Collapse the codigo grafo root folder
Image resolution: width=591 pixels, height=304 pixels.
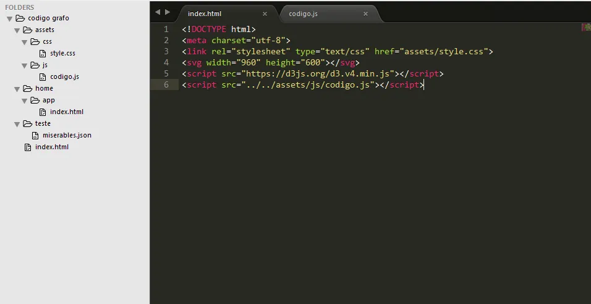point(10,18)
